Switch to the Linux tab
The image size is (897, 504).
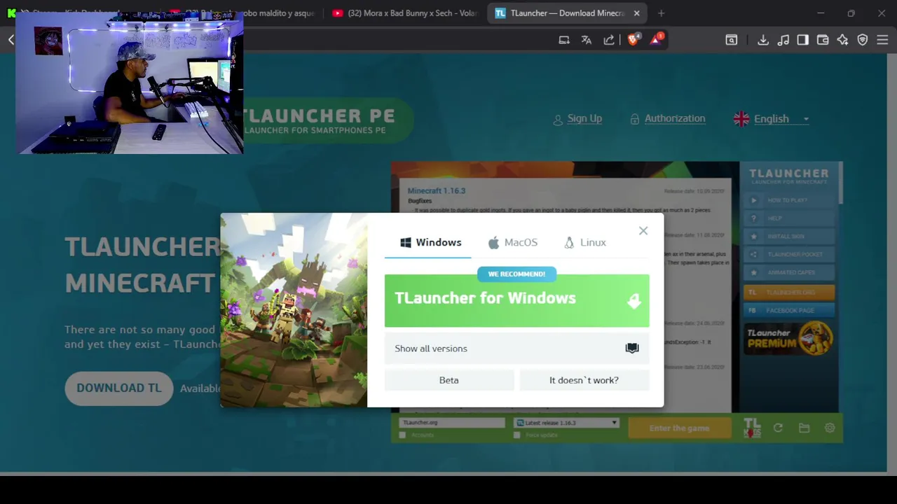pyautogui.click(x=585, y=242)
